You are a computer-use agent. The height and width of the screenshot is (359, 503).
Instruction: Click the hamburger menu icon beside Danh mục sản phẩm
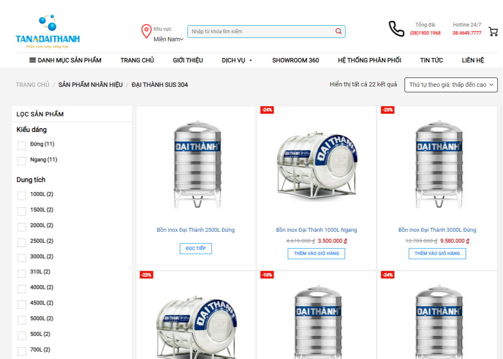[32, 60]
